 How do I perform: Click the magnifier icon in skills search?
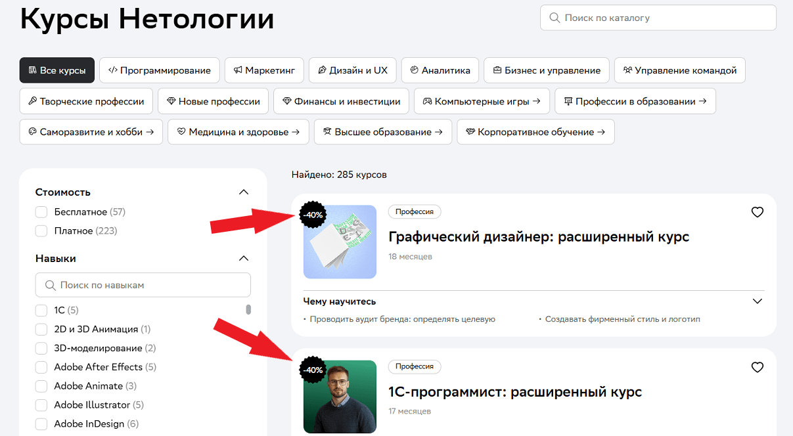tap(50, 285)
